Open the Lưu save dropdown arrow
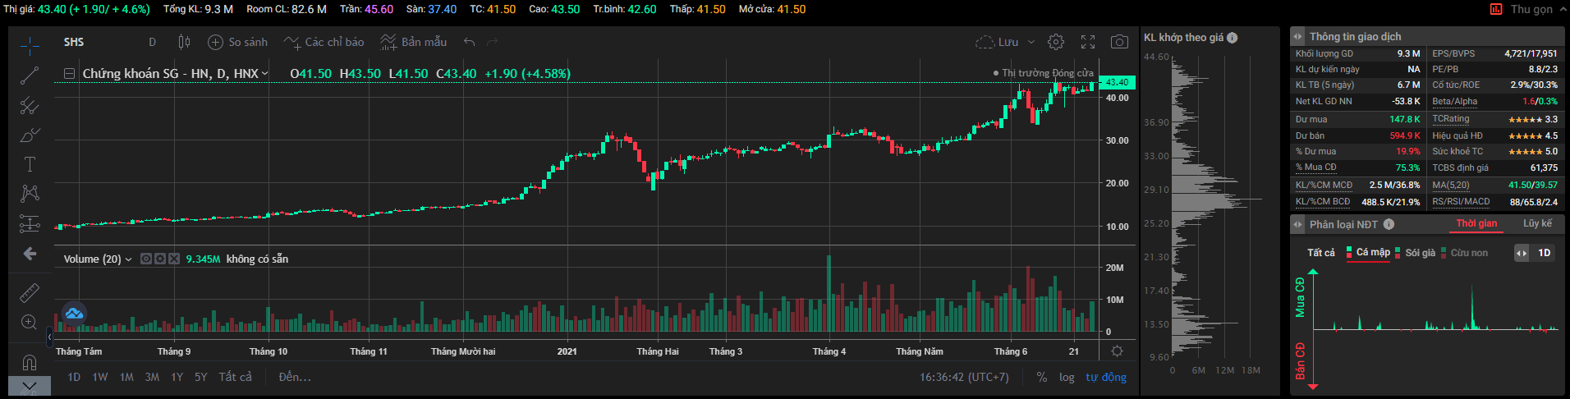The width and height of the screenshot is (1570, 399). tap(1031, 42)
